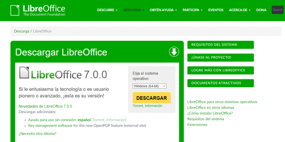Expand the OBTÉN AYUDA menu
This screenshot has width=285, height=142.
163,10
